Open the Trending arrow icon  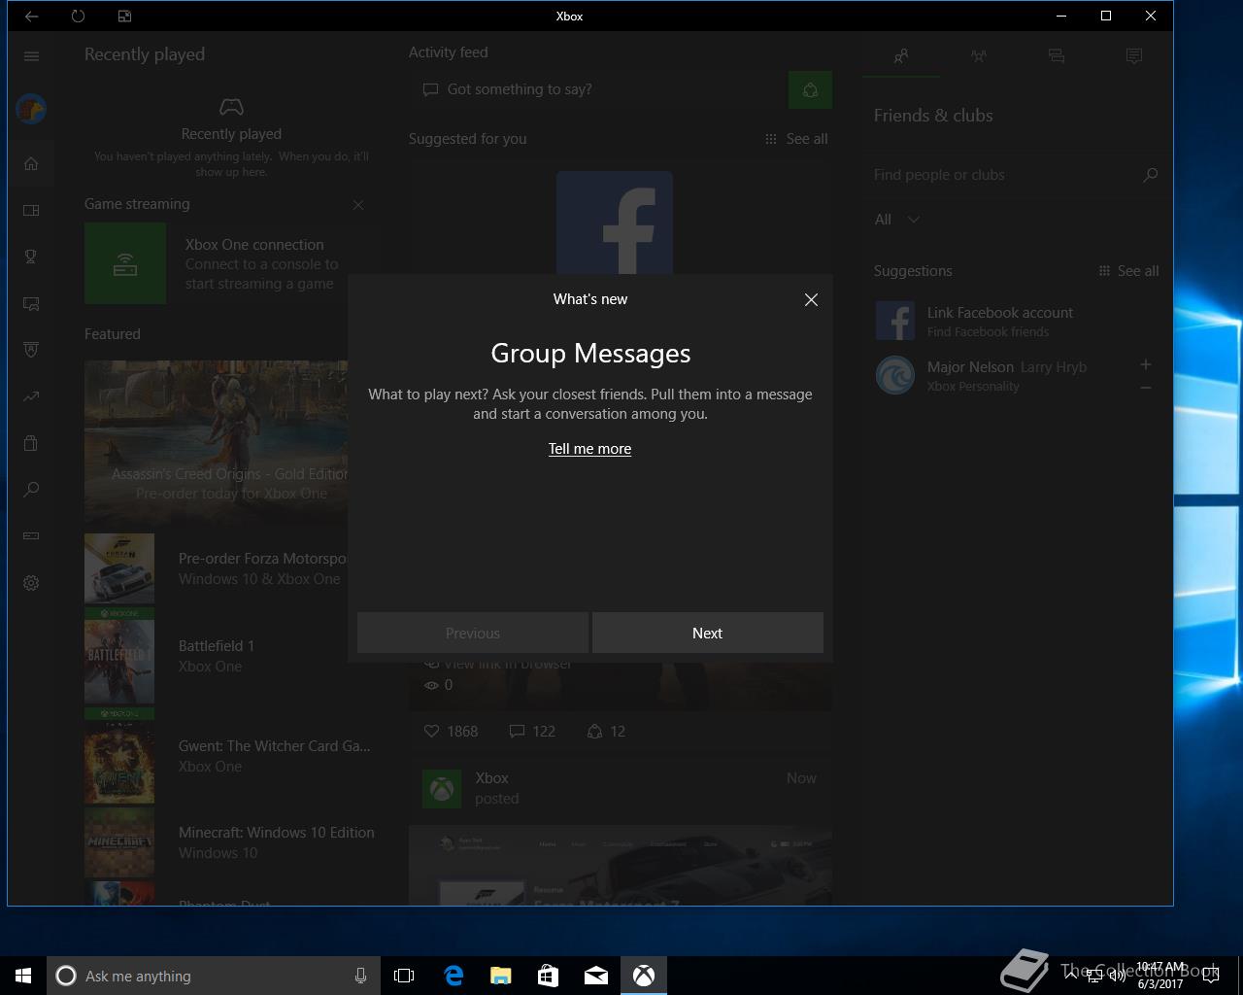[31, 396]
